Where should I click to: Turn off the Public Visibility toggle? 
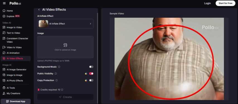tap(91, 74)
